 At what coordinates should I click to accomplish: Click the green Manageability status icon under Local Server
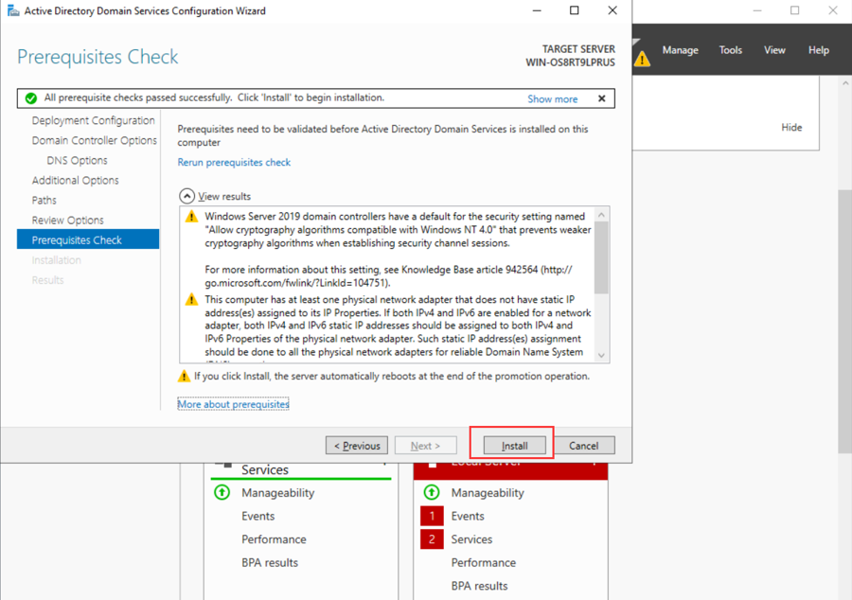coord(432,493)
